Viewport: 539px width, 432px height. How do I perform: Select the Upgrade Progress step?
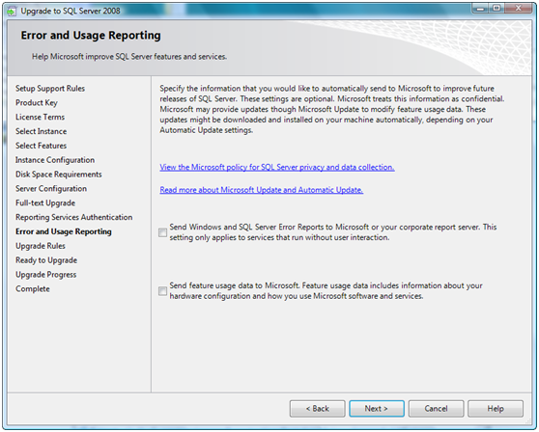46,275
